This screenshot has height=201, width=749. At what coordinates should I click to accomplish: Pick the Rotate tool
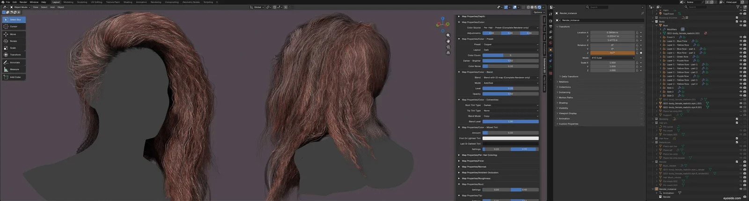14,41
